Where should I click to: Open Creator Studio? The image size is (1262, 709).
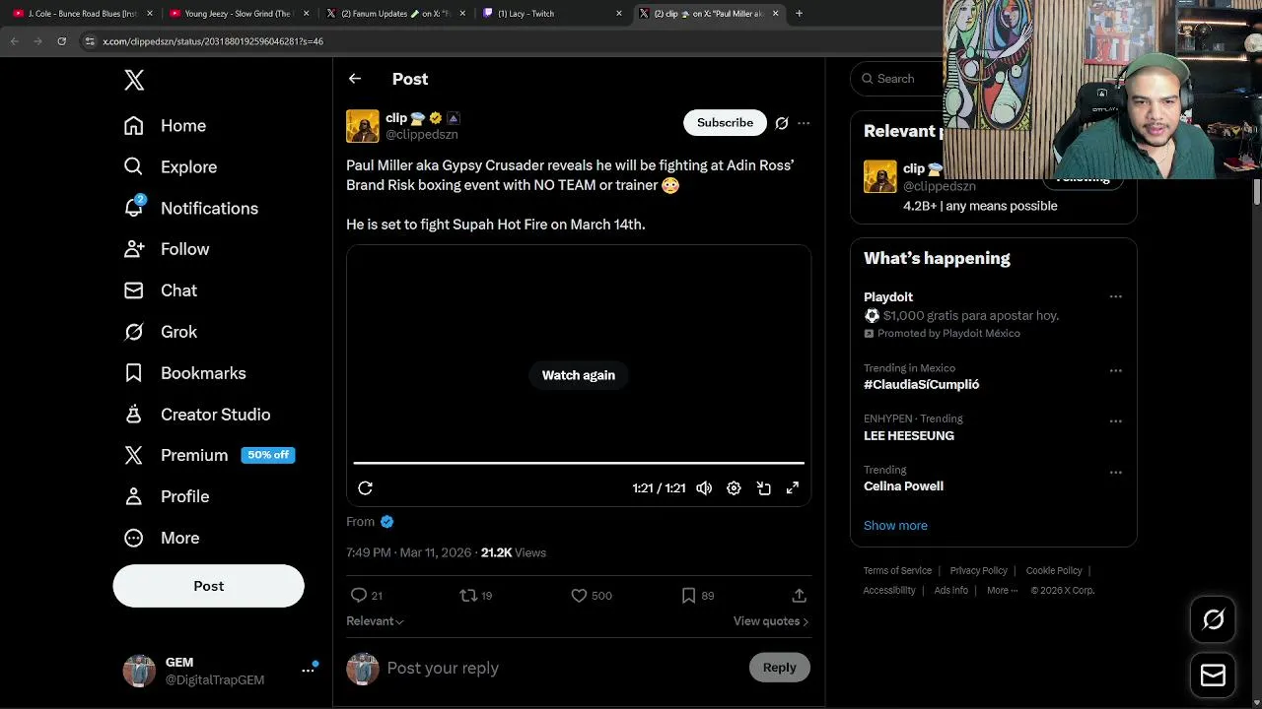196,415
